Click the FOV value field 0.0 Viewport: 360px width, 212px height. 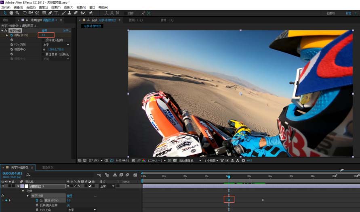tap(44, 36)
